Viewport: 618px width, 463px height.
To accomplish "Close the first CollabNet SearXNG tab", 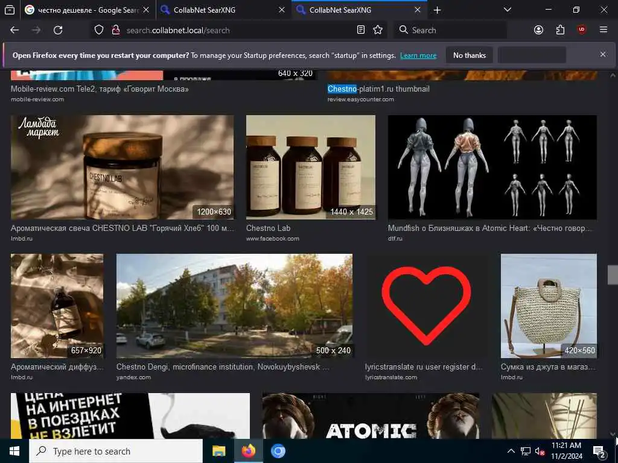I will point(282,10).
